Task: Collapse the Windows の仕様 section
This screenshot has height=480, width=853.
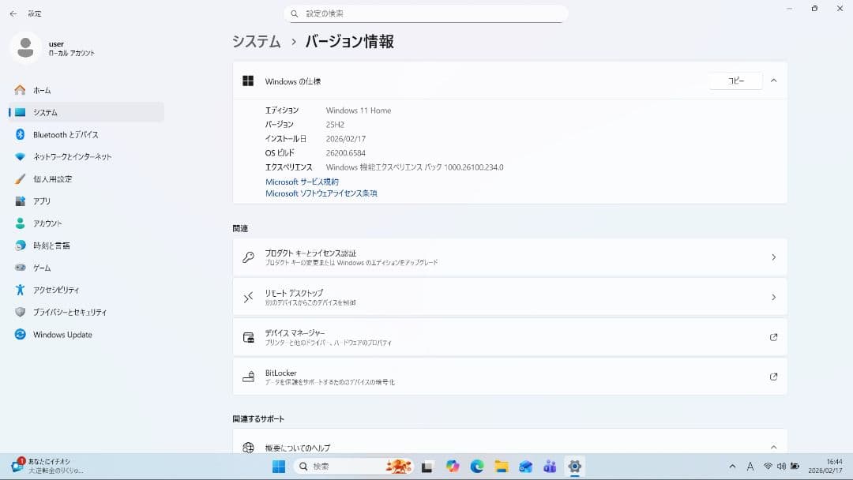Action: (773, 81)
